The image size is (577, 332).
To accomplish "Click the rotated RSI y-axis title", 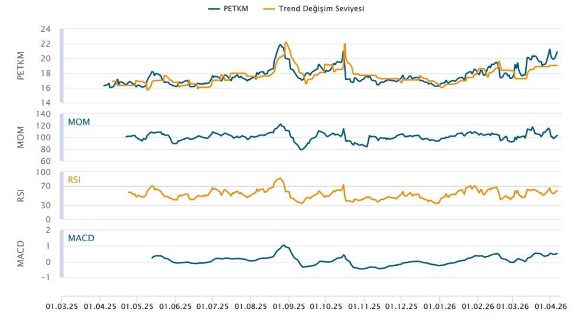I will 21,196.
